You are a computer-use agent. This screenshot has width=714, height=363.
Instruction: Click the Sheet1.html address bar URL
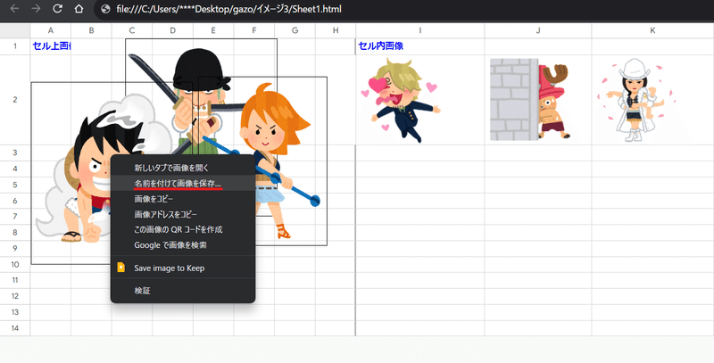pos(229,9)
